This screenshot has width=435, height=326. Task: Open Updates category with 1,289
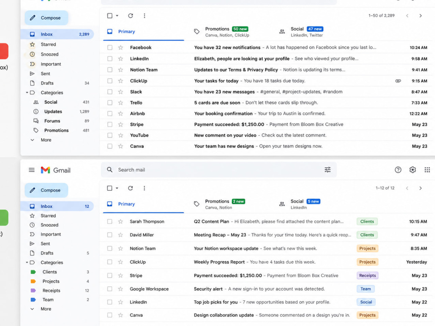[x=61, y=111]
